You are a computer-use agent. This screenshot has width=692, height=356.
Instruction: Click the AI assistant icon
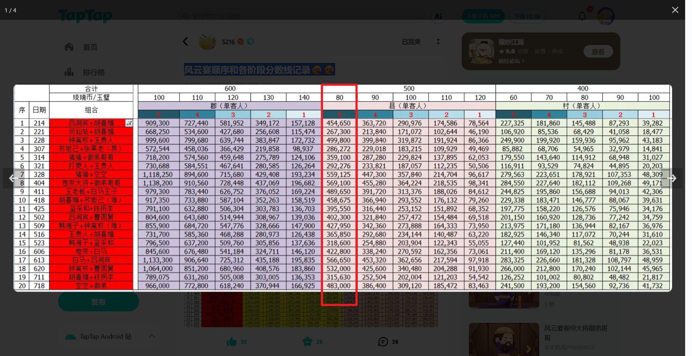[438, 16]
